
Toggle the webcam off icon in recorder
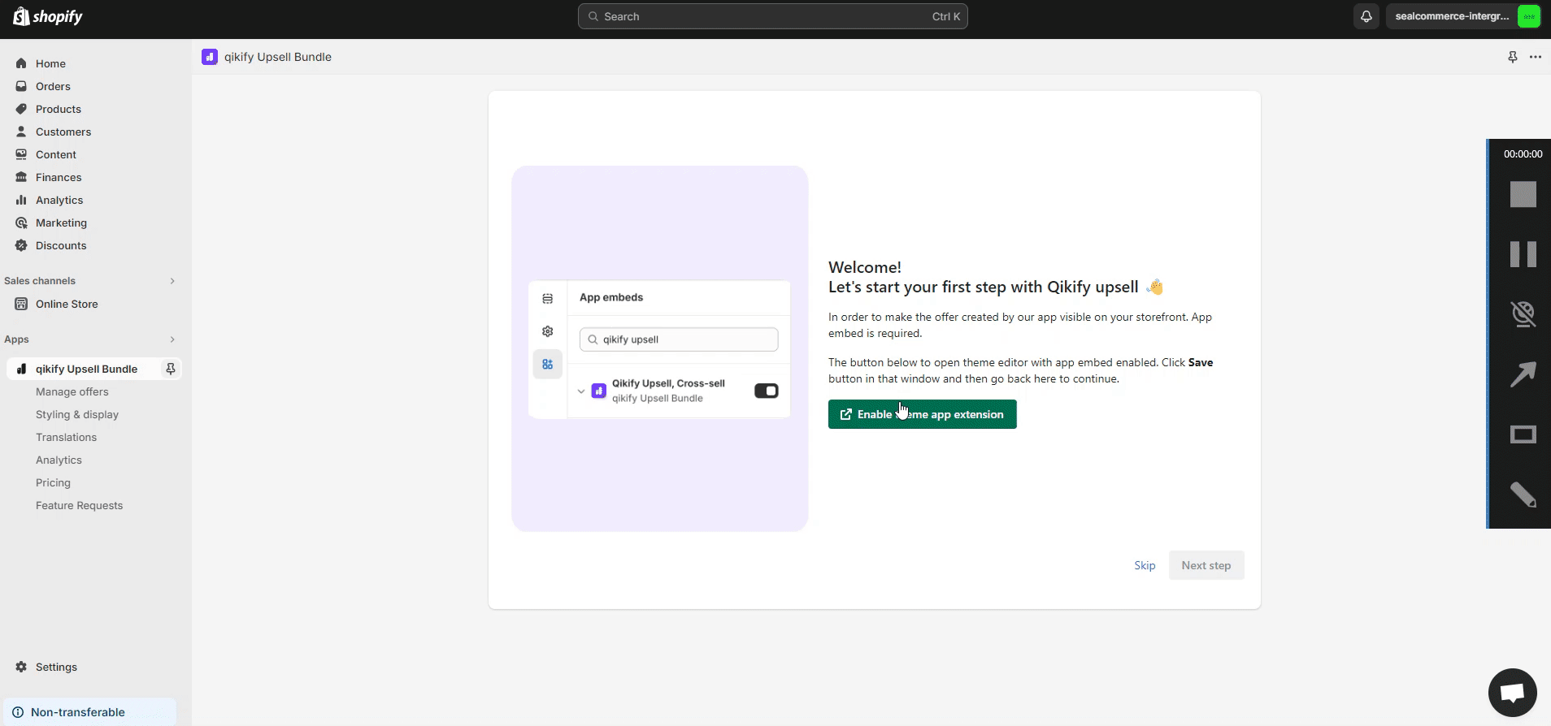[1523, 314]
